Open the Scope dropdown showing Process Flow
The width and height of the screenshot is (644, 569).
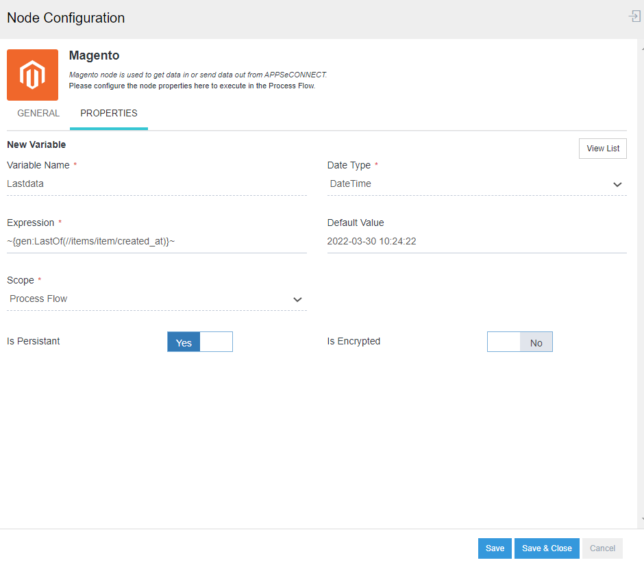click(x=156, y=299)
